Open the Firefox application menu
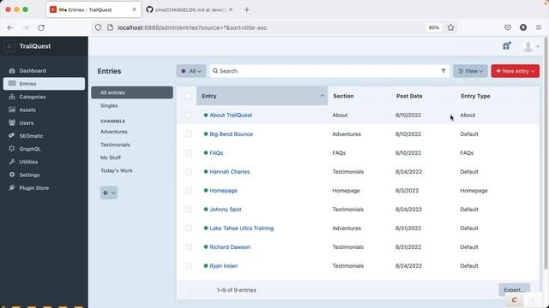The width and height of the screenshot is (549, 308). (x=539, y=27)
